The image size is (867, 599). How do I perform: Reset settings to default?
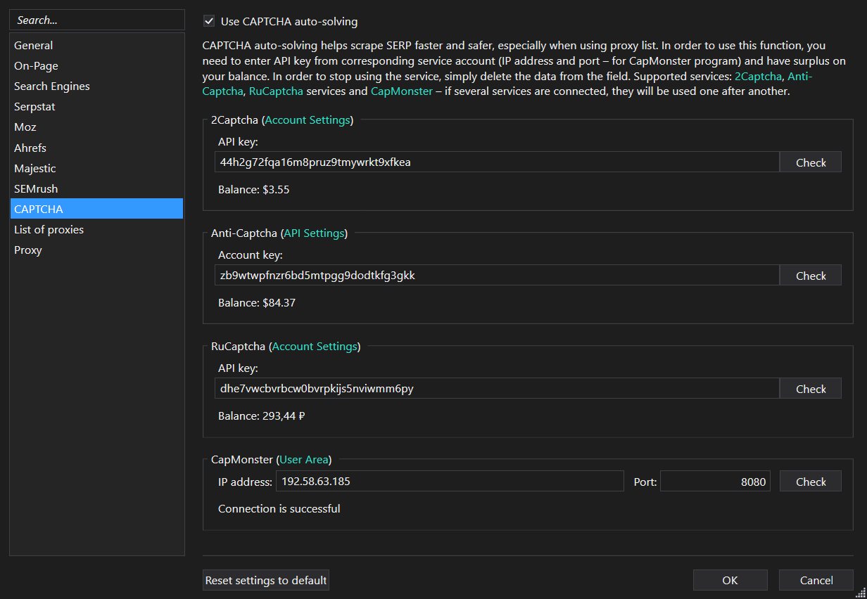265,580
